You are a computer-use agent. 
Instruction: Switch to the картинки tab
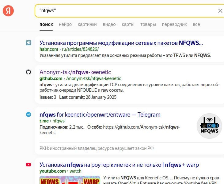[87, 24]
